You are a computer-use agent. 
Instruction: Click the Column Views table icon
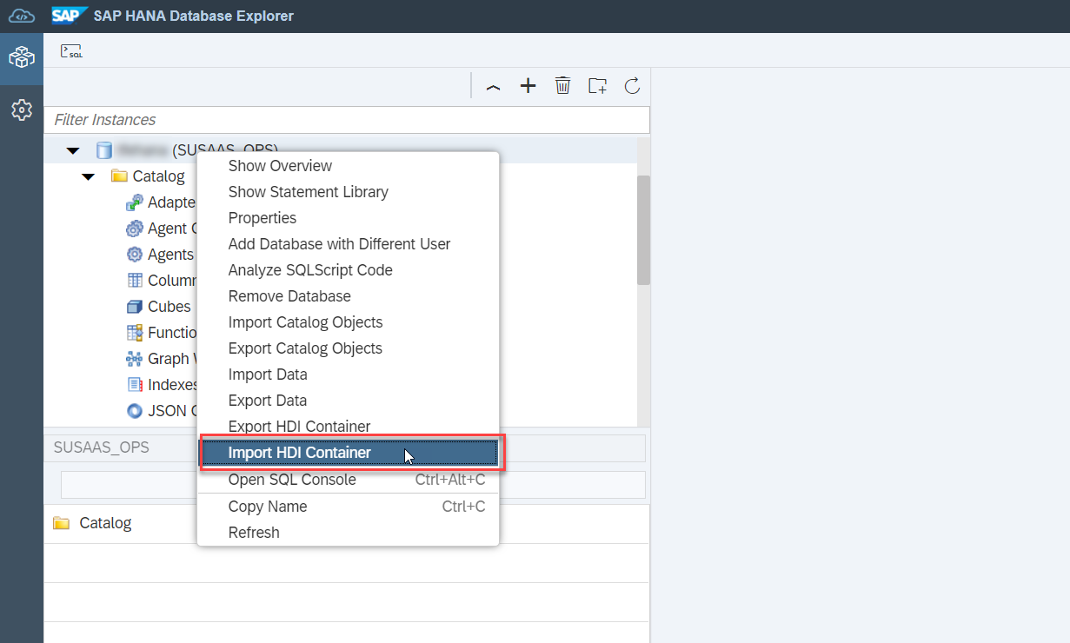tap(134, 281)
